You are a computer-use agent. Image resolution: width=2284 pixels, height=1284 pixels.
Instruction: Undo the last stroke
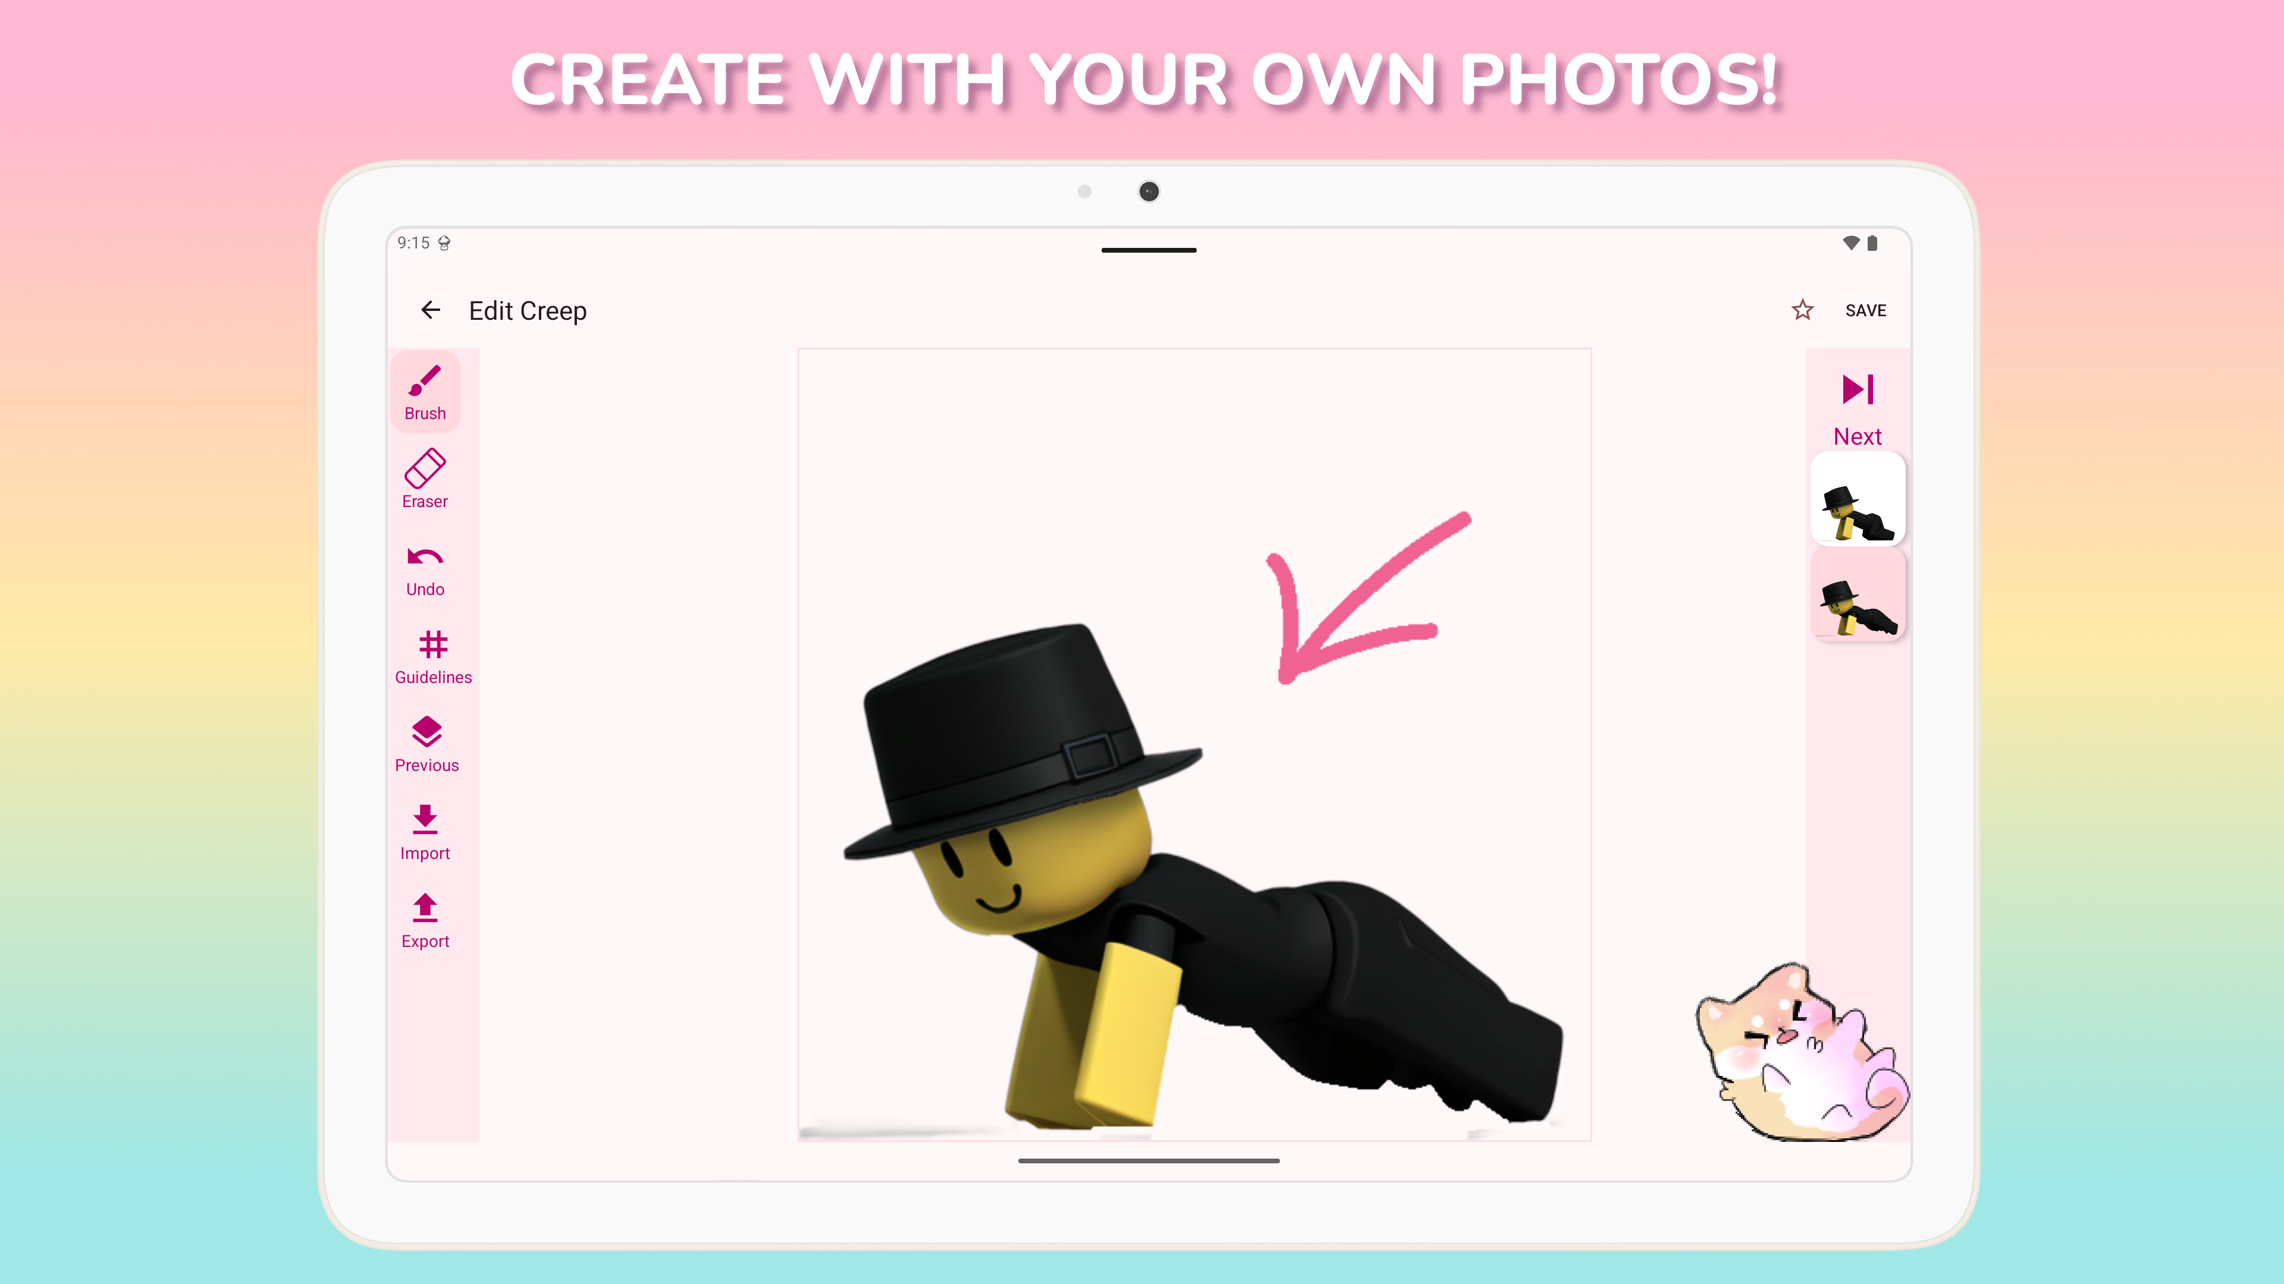pos(425,569)
